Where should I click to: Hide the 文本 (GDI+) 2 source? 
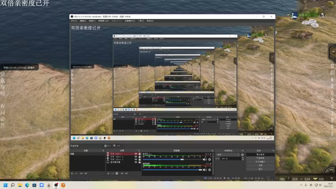(136, 160)
